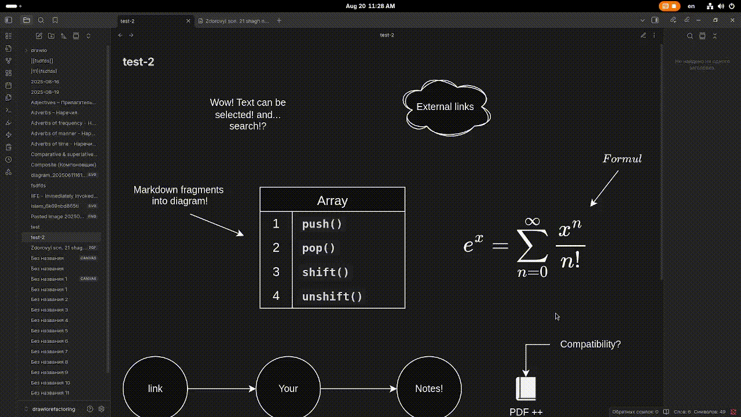Click push() row in Array table
741x417 pixels.
[332, 224]
